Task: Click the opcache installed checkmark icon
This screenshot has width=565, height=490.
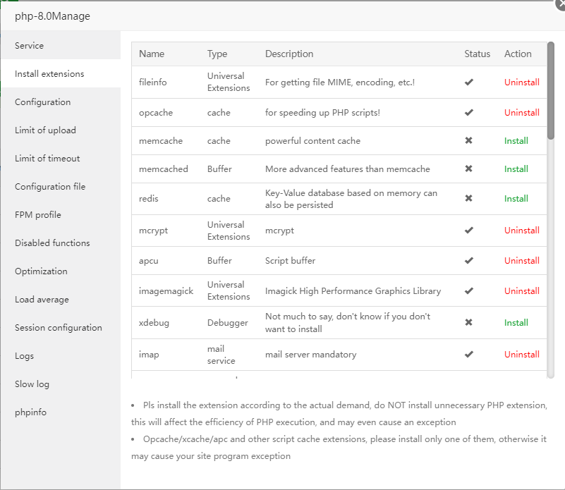Action: (469, 113)
